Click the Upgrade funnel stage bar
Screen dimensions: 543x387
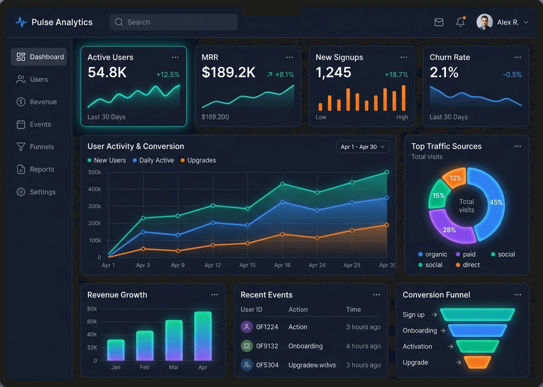(x=478, y=362)
